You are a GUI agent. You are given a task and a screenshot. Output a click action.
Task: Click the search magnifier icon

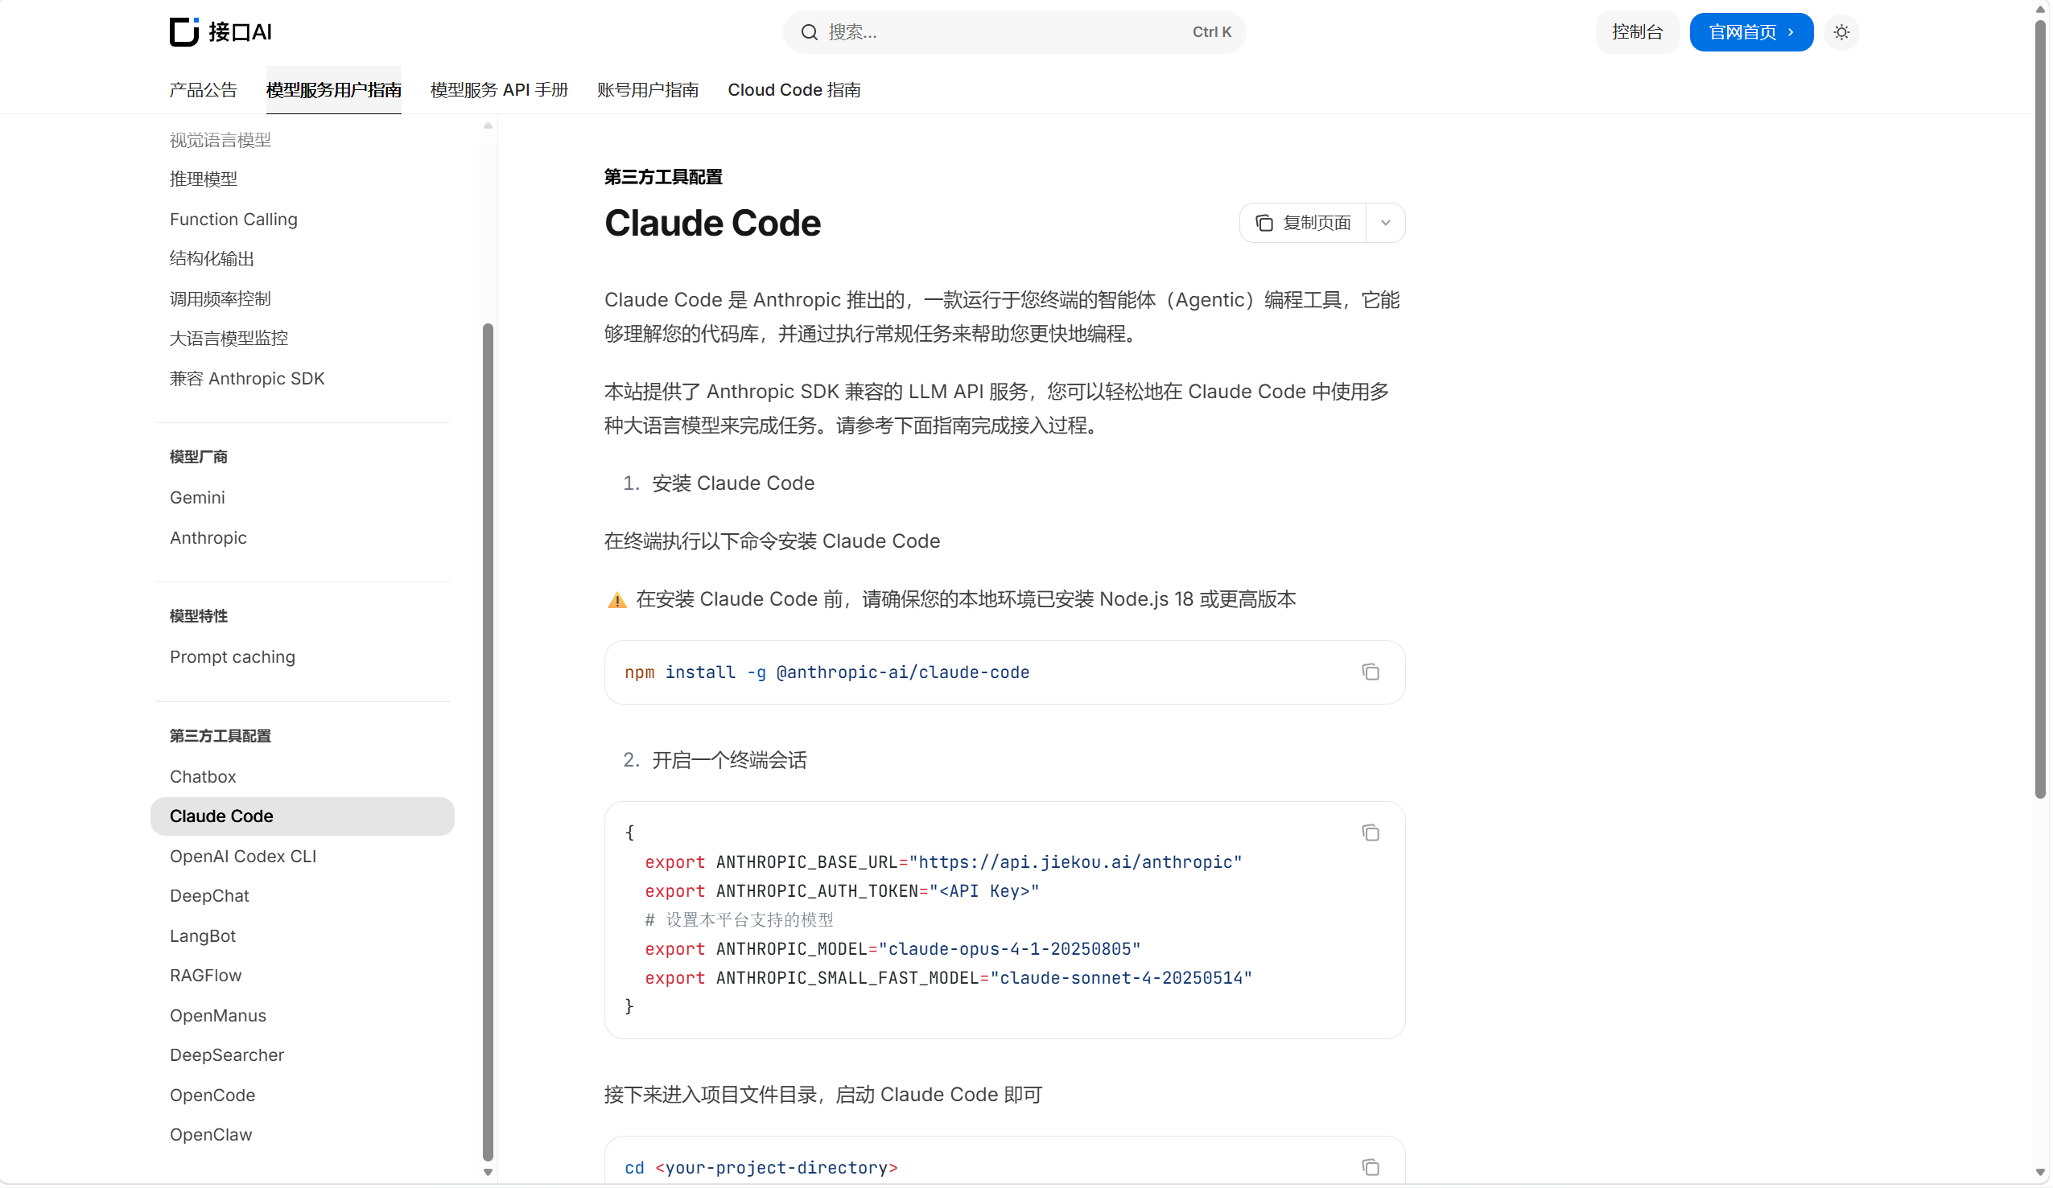coord(810,31)
